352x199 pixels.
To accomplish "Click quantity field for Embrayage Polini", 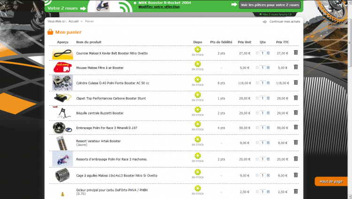I will pos(263,128).
